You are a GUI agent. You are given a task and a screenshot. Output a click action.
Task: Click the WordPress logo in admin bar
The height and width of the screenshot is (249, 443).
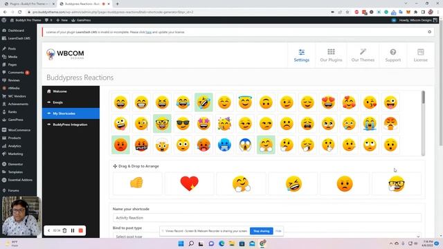tap(3, 20)
